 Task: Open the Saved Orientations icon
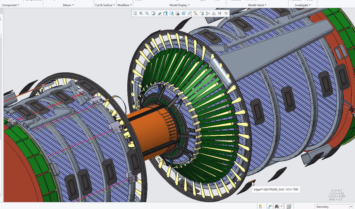tap(171, 14)
